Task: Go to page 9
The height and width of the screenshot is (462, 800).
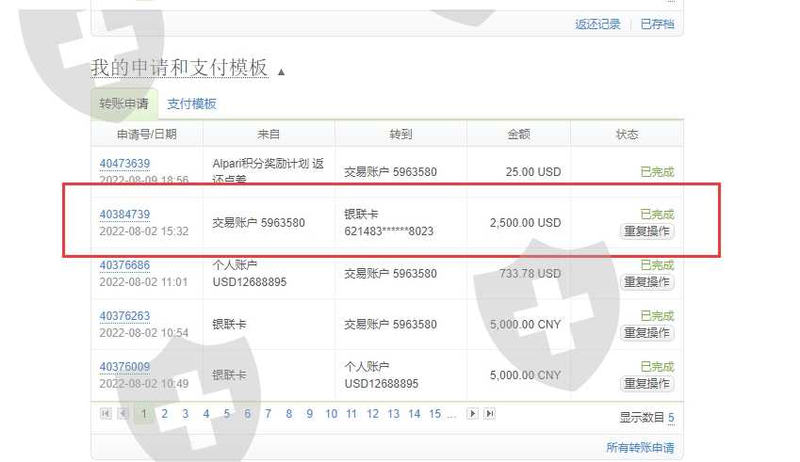Action: coord(309,414)
